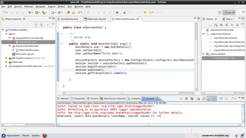This screenshot has width=246, height=138.
Task: Expand the Hibernate library node
Action: pyautogui.click(x=6, y=62)
